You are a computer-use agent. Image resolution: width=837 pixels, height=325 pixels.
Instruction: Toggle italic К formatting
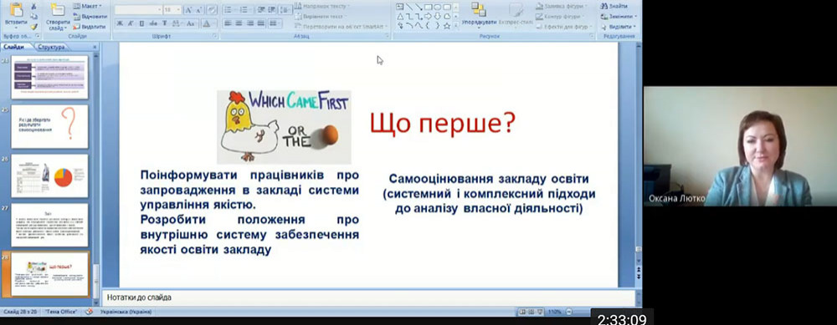(131, 23)
